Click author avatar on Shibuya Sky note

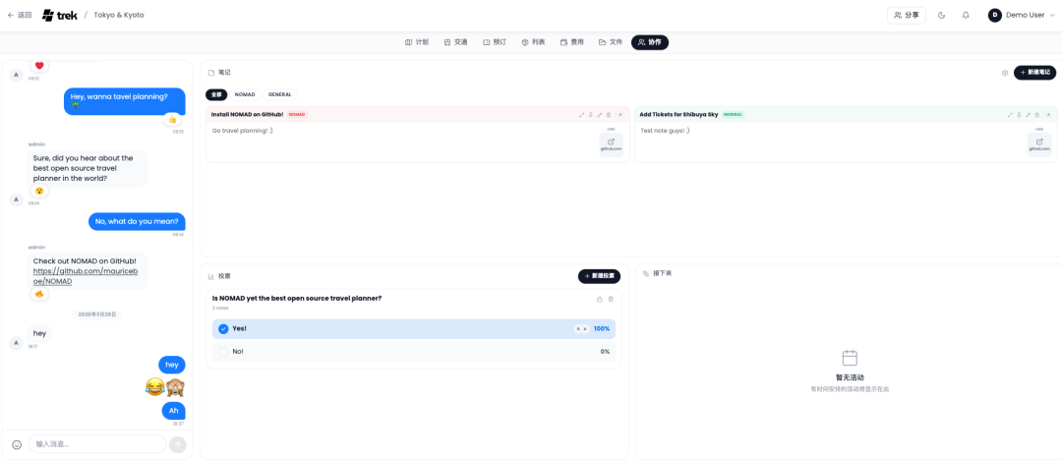click(x=1048, y=114)
